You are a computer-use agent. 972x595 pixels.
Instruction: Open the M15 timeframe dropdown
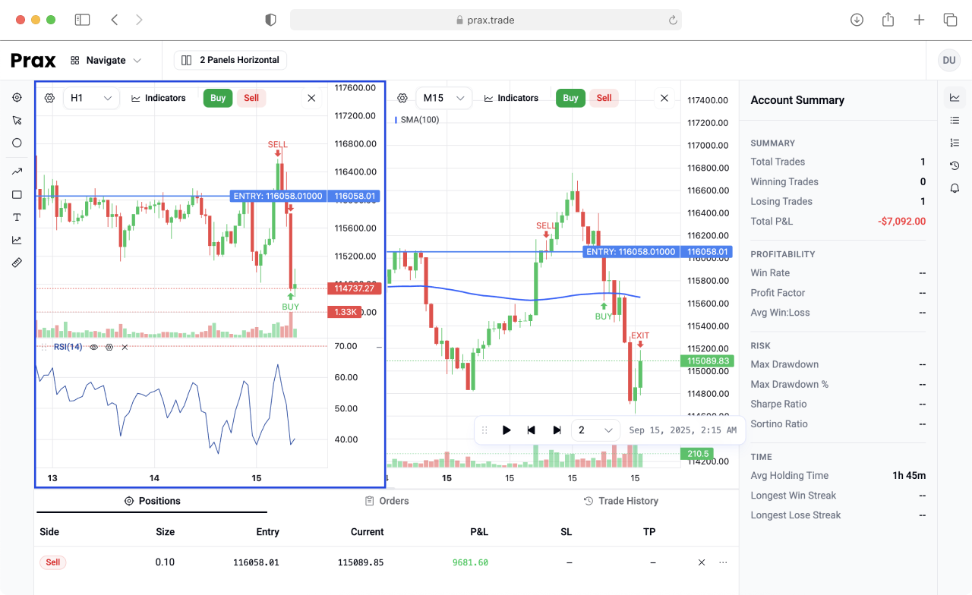point(443,98)
